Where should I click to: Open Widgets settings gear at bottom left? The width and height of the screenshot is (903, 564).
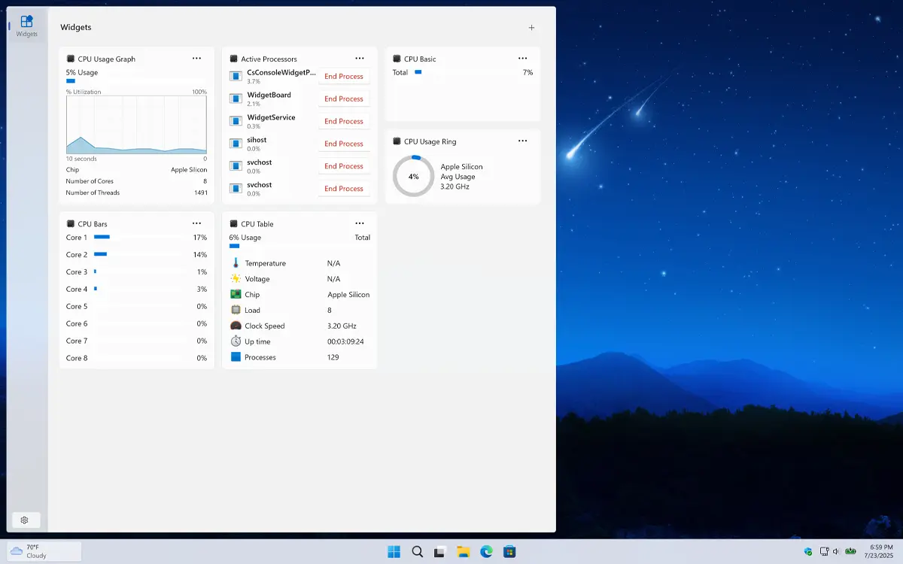[x=25, y=520]
